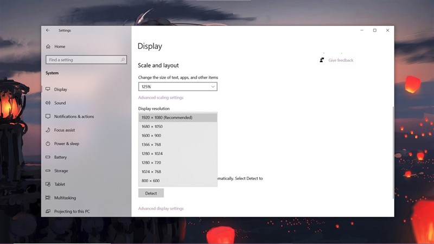The image size is (434, 244).
Task: Select the Power & sleep icon
Action: (48, 144)
